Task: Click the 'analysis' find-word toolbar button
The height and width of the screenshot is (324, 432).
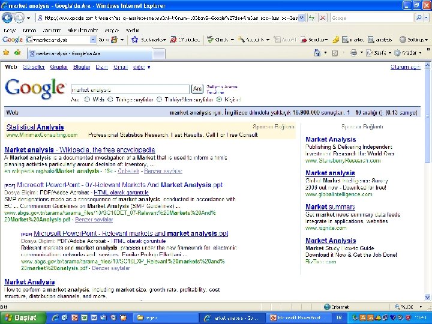Action: (380, 40)
